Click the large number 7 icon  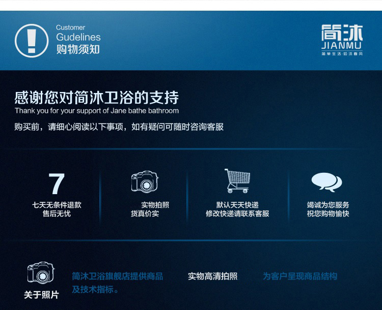tap(57, 183)
